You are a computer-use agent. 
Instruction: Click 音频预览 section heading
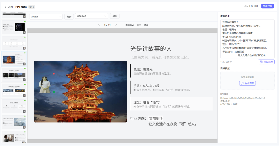click(x=225, y=69)
